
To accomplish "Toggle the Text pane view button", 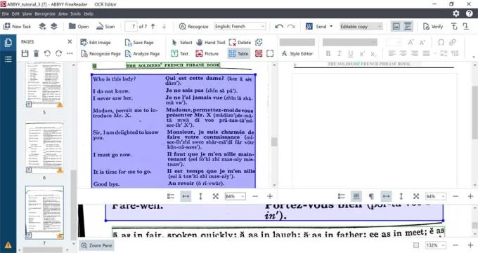I will pos(408,27).
